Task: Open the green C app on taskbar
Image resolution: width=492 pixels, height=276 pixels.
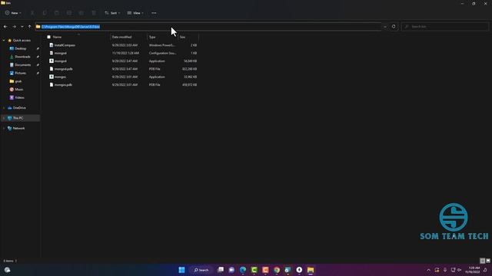Action: pyautogui.click(x=254, y=270)
